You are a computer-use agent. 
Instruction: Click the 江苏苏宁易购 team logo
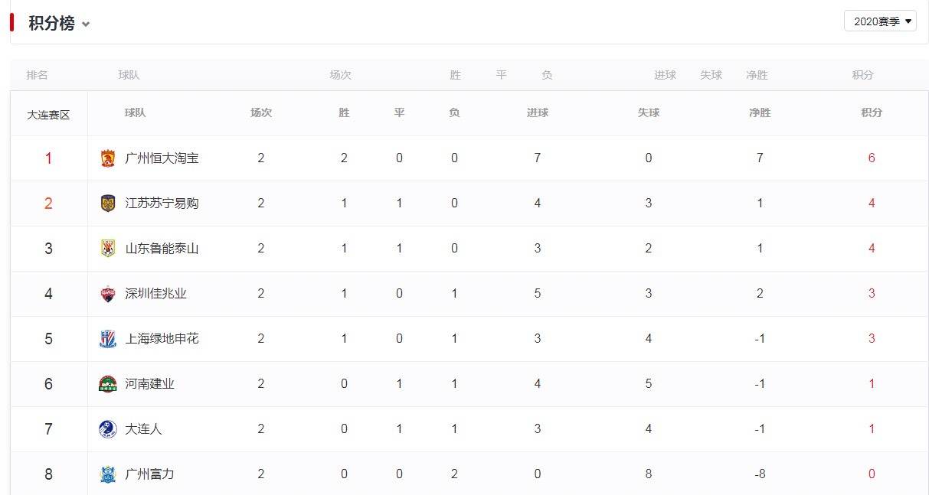(x=106, y=203)
